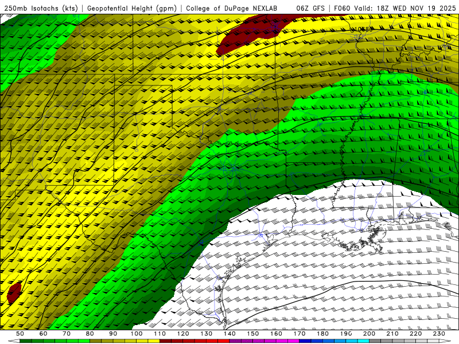Click the '250mb Isotachs (kts)' title text

click(41, 9)
